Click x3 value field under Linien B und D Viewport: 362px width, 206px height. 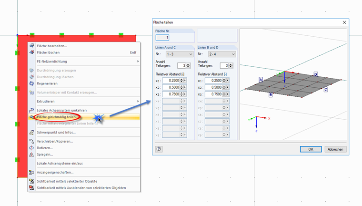click(x=213, y=94)
